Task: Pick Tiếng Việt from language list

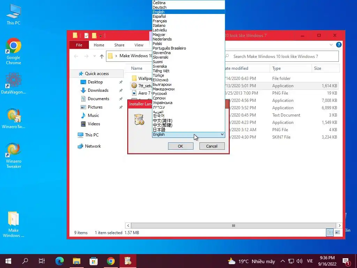Action: coord(189,71)
